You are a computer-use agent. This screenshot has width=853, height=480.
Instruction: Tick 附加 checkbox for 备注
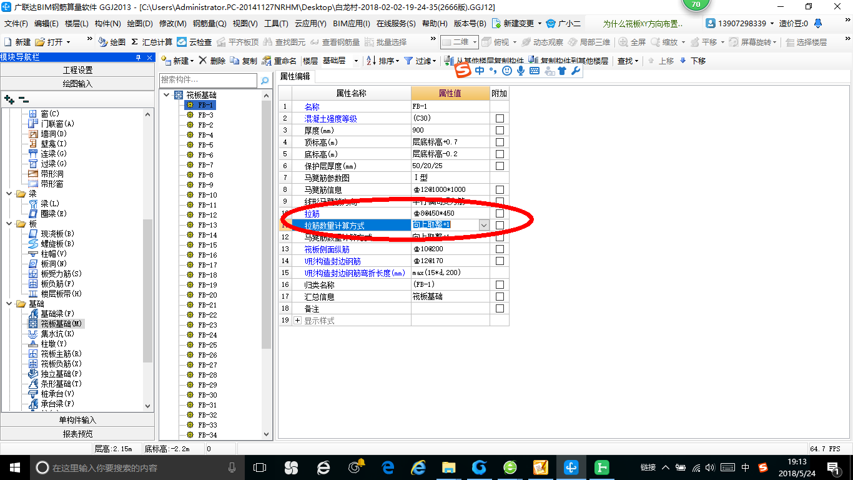(500, 309)
